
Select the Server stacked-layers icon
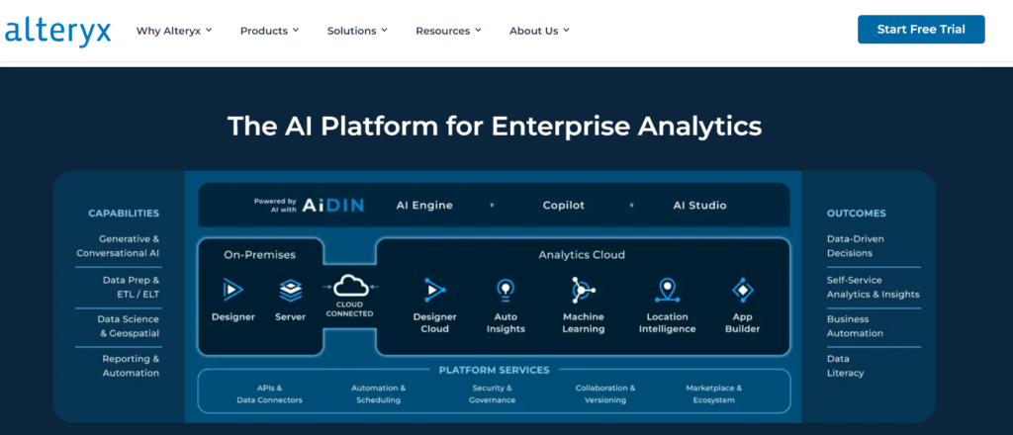[x=290, y=290]
